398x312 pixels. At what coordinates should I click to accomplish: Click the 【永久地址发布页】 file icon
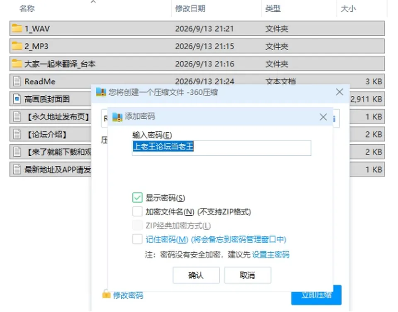coord(17,117)
